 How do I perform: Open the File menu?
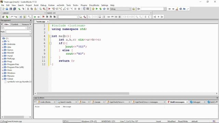[x=2, y=5]
